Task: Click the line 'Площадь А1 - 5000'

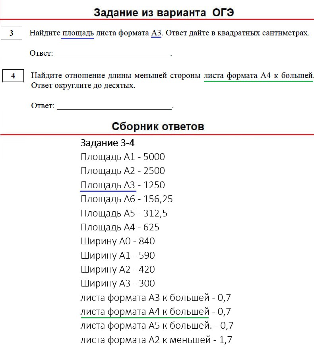Action: [123, 157]
